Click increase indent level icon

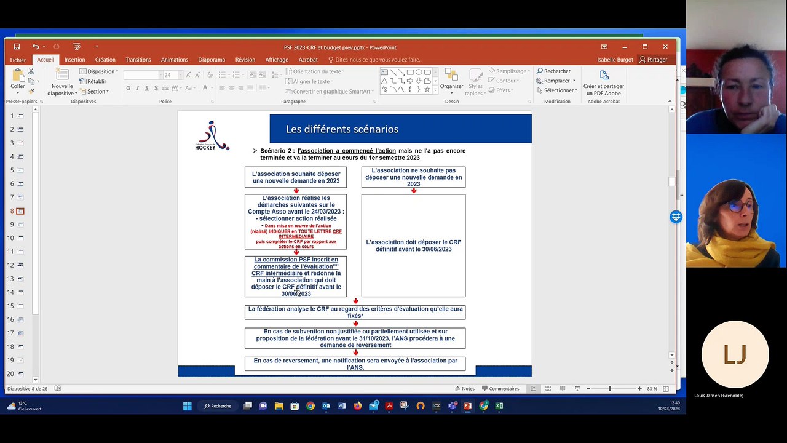coord(262,75)
